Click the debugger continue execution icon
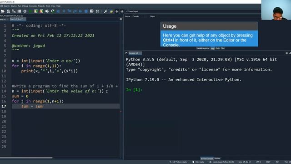The height and width of the screenshot is (164, 291). [80, 11]
